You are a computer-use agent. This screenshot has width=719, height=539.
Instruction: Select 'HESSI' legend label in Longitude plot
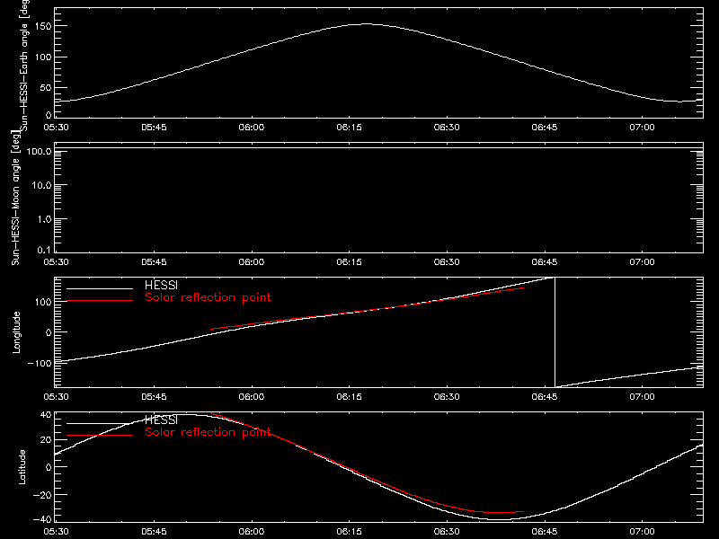[x=161, y=286]
